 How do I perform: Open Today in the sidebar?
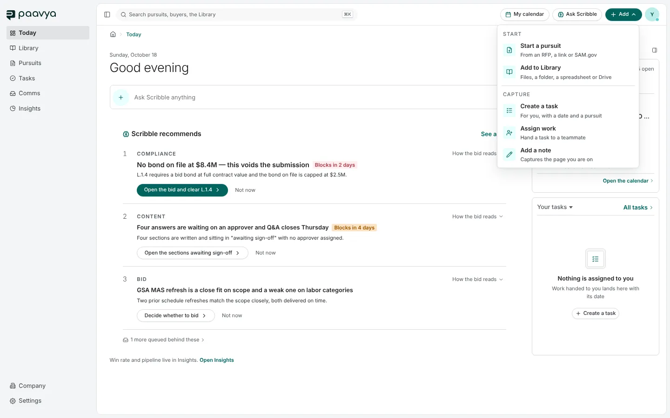point(48,33)
